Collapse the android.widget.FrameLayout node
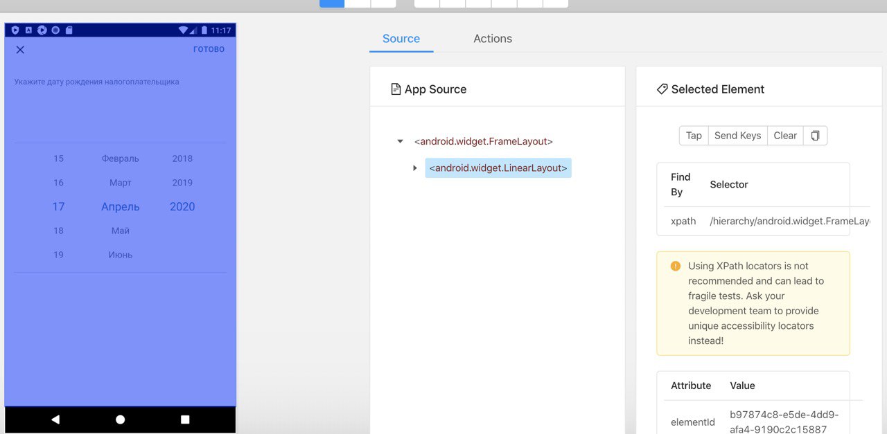The height and width of the screenshot is (434, 887). tap(400, 141)
